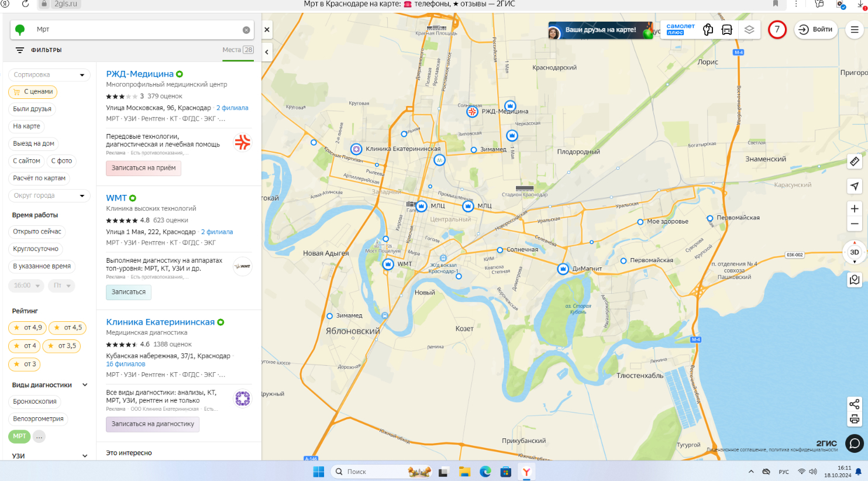Open the hamburger main menu
The height and width of the screenshot is (481, 868).
click(x=855, y=30)
